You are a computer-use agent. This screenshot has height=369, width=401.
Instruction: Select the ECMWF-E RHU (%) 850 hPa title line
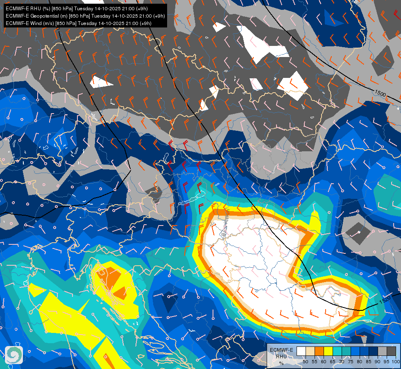click(x=77, y=9)
